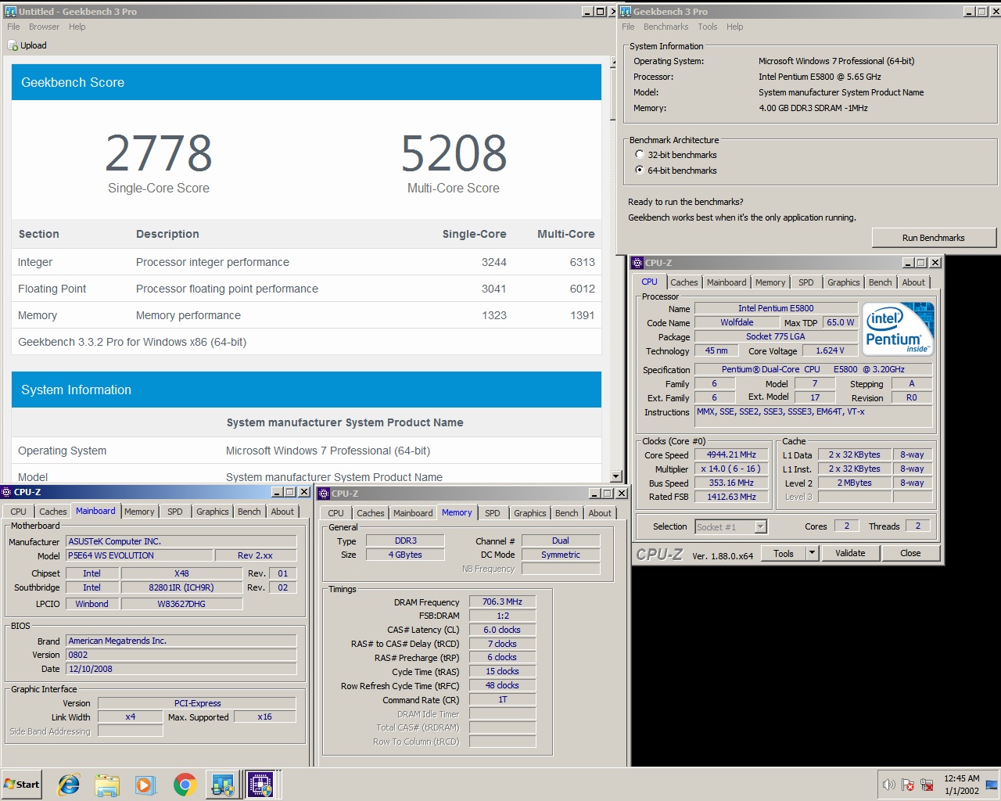
Task: Click the Floating Point results row
Action: click(307, 289)
